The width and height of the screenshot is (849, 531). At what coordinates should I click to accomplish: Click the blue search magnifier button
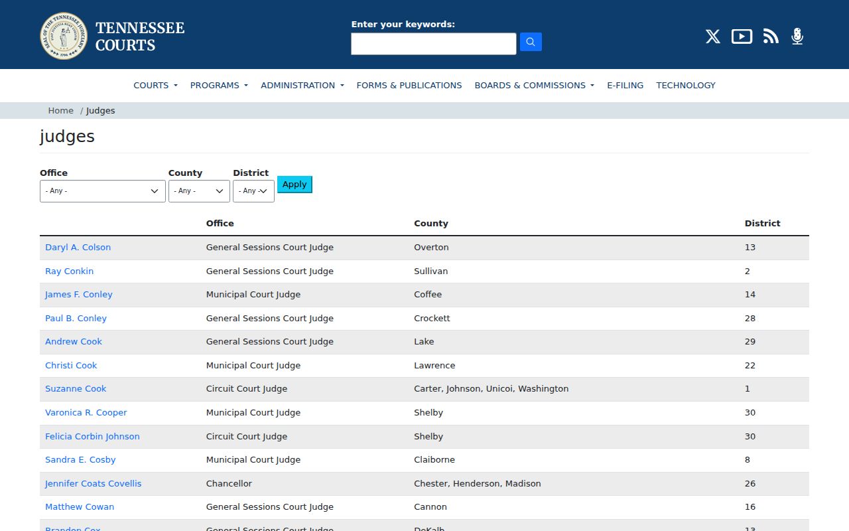(531, 42)
